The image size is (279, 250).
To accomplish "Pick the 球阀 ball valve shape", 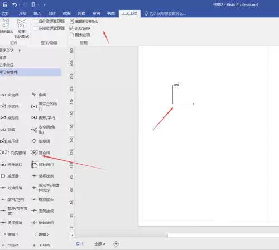I will (x=8, y=130).
